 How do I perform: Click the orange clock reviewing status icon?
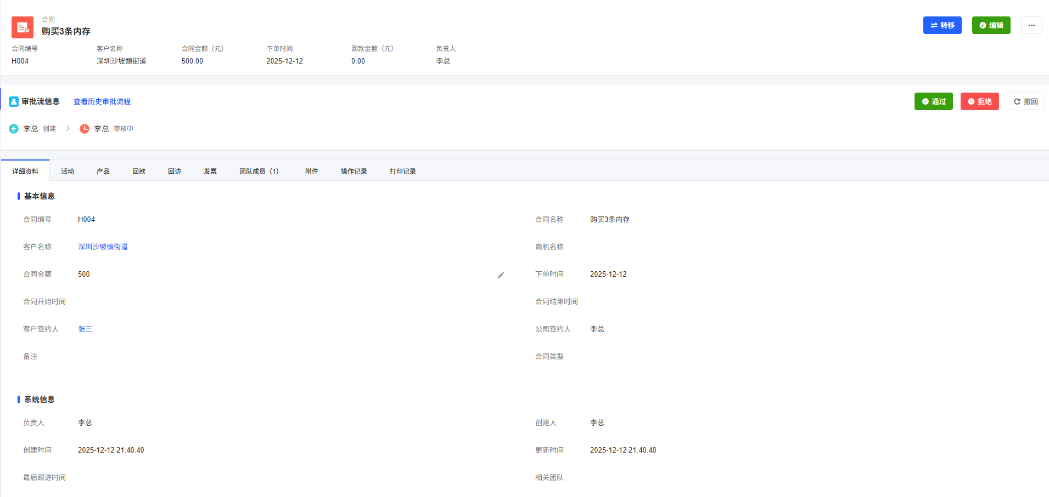point(85,129)
